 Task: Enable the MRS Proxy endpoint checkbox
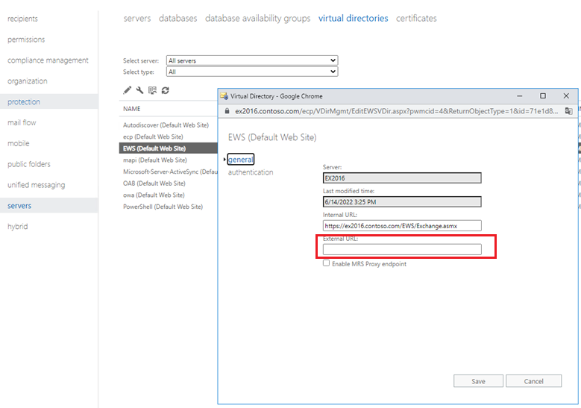point(326,263)
